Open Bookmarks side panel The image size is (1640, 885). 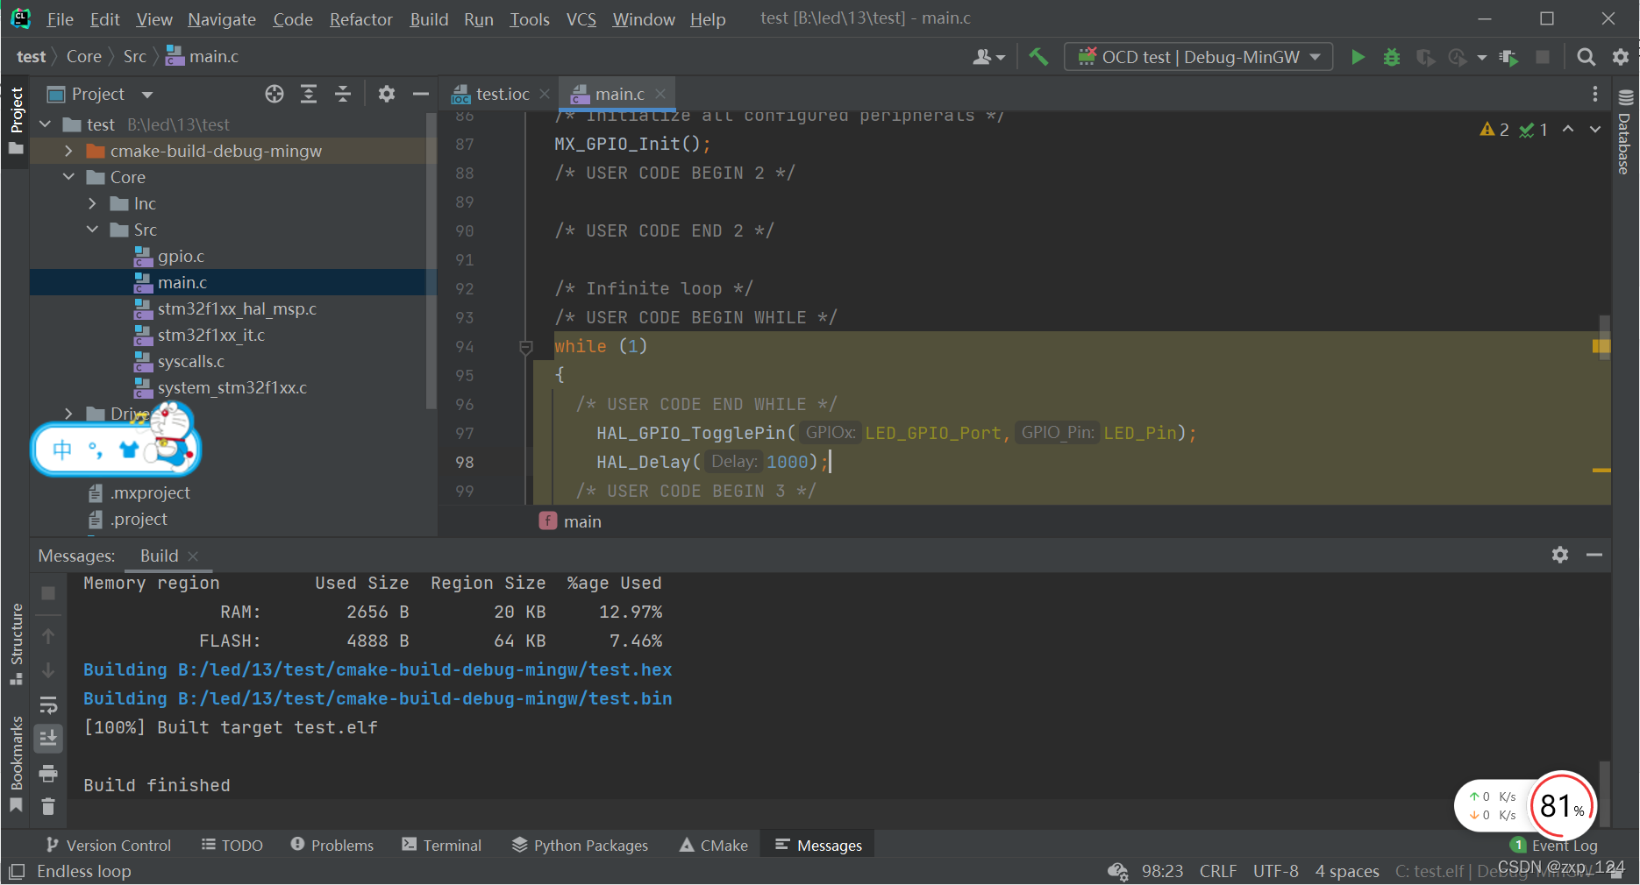click(16, 765)
